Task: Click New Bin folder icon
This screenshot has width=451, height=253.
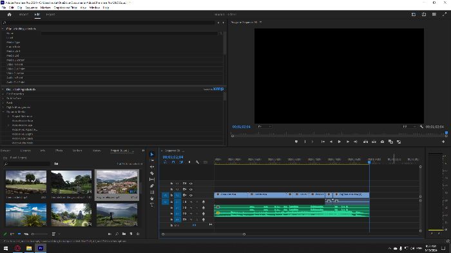Action: click(x=124, y=234)
